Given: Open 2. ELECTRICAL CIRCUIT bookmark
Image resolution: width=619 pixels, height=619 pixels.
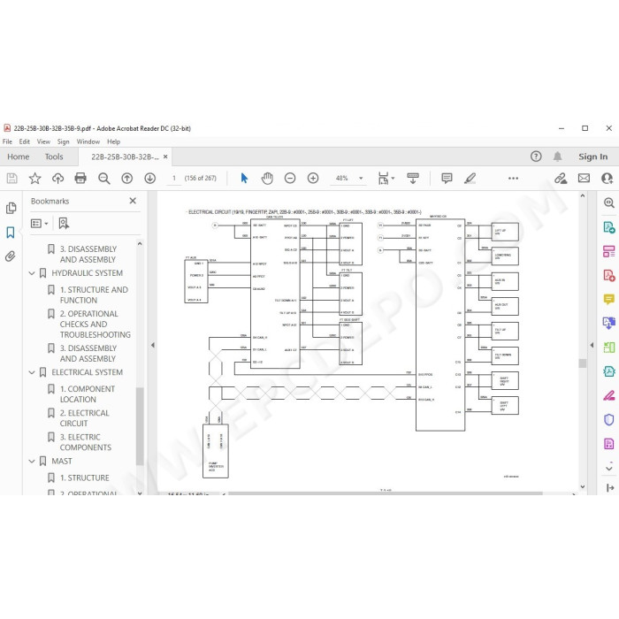Looking at the screenshot, I should pyautogui.click(x=85, y=418).
